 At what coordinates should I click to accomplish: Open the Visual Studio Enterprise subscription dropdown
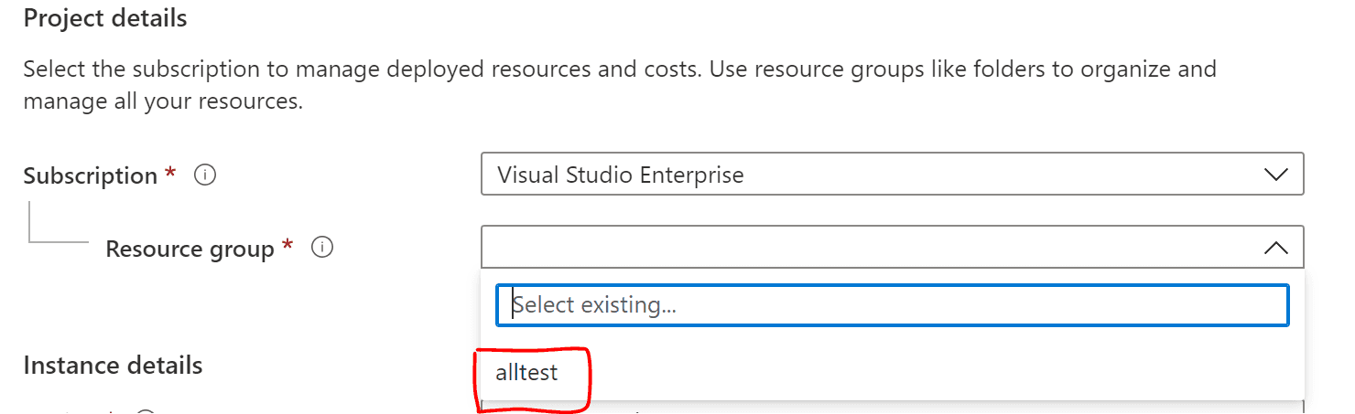pos(892,174)
